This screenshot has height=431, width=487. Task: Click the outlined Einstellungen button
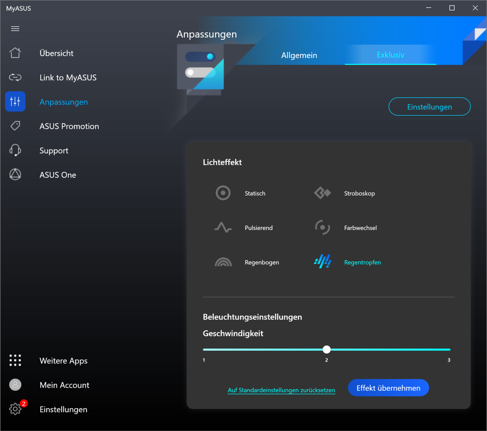tap(429, 107)
